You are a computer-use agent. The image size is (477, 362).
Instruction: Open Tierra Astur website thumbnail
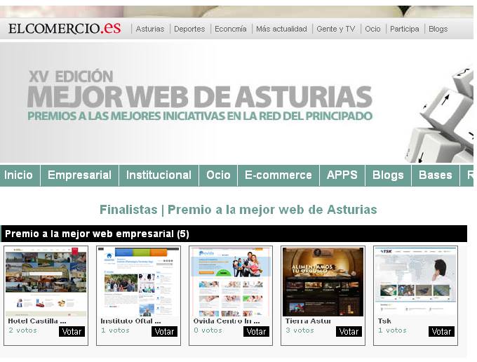323,282
